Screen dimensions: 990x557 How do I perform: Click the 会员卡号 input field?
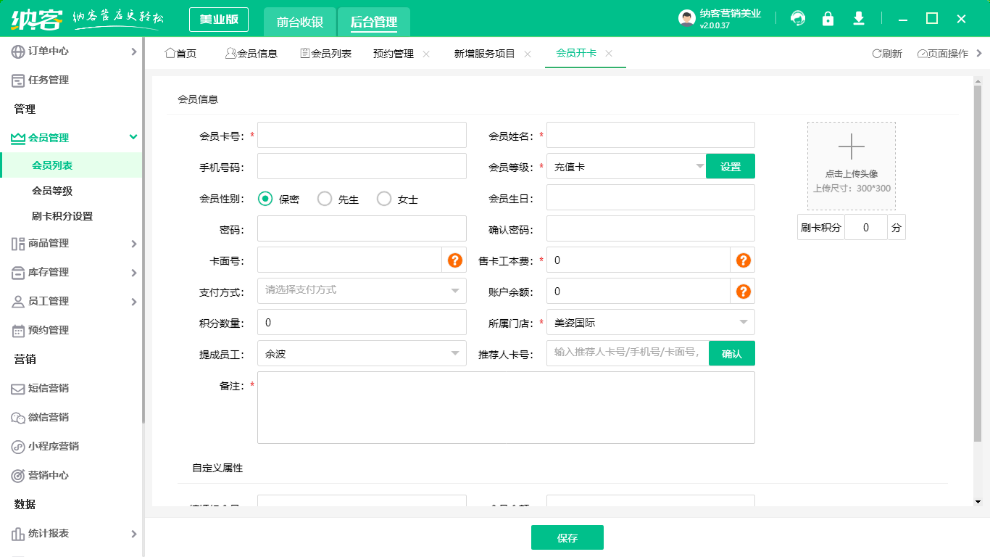pos(362,135)
